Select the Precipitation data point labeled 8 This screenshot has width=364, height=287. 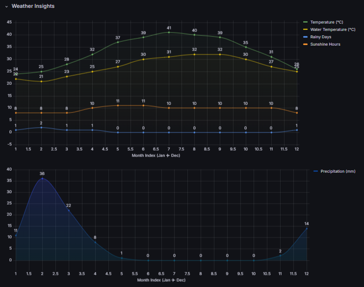click(95, 242)
